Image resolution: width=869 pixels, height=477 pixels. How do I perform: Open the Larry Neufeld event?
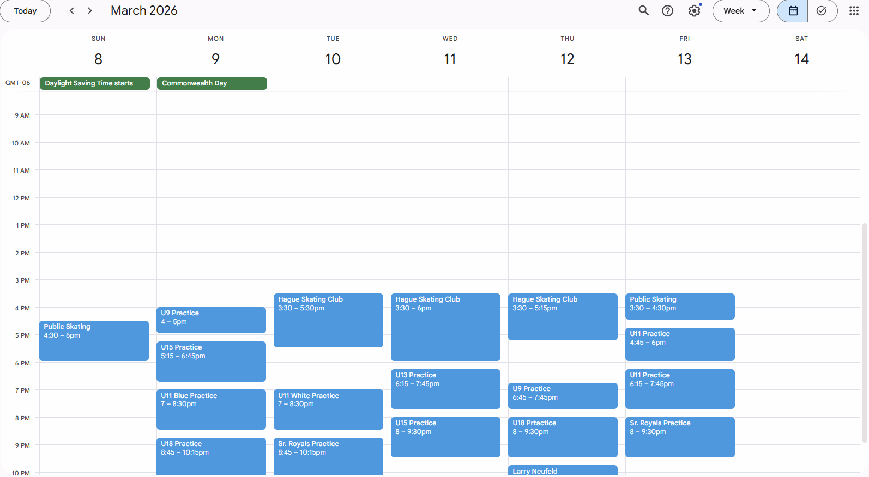coord(563,471)
